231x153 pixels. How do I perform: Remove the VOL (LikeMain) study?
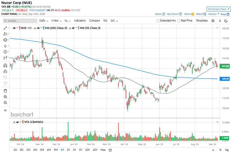(14, 122)
